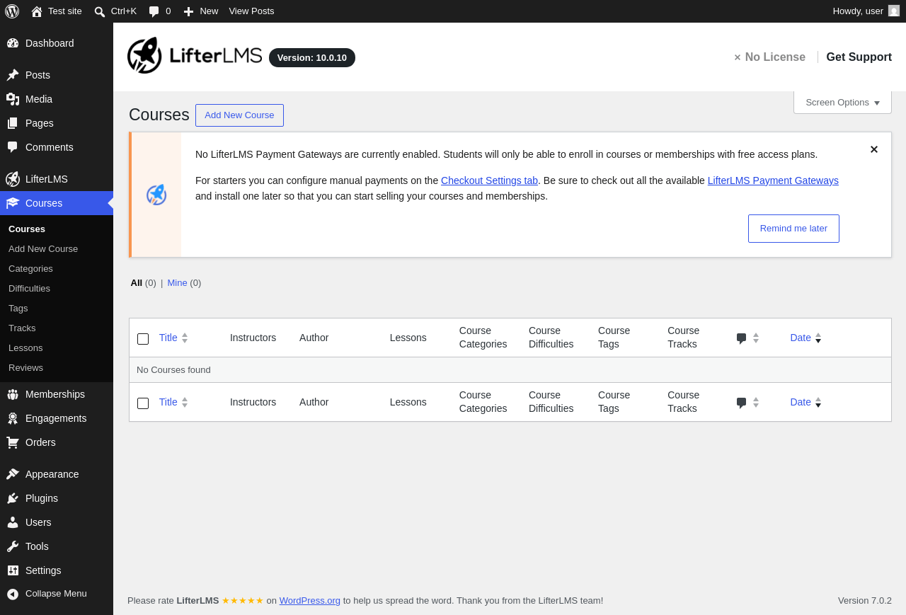The height and width of the screenshot is (615, 906).
Task: Click the Engagements award icon
Action: 13,418
